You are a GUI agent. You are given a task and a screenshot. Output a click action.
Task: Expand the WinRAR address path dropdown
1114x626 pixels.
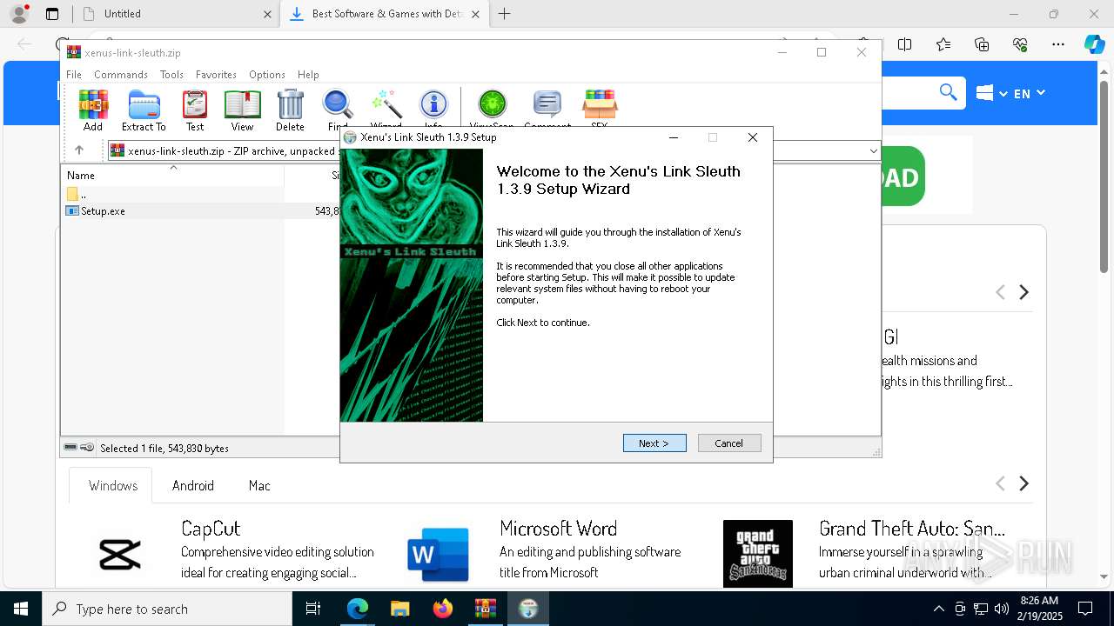(873, 151)
